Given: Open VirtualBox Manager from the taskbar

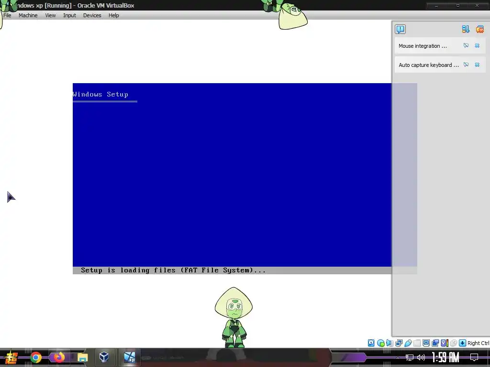Looking at the screenshot, I should point(104,357).
